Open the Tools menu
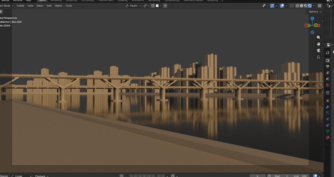The height and width of the screenshot is (177, 334). [x=69, y=6]
